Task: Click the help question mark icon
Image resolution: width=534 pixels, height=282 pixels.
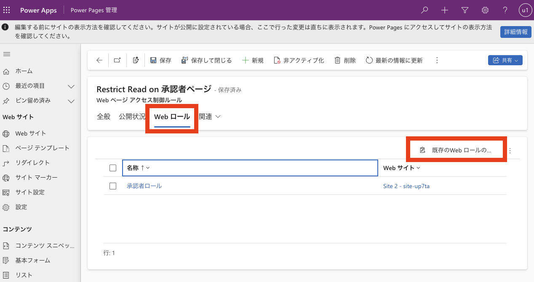Action: tap(505, 10)
